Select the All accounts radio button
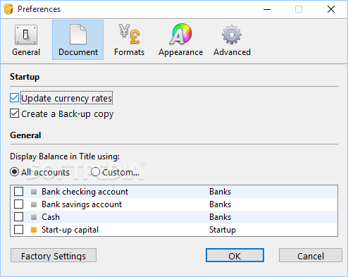The image size is (348, 277). 14,172
